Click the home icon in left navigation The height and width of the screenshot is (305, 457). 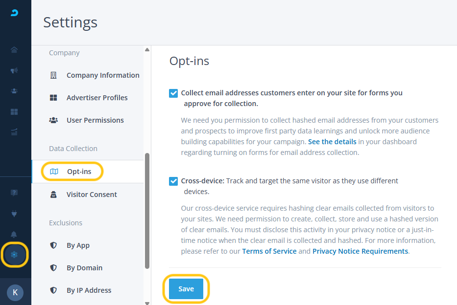14,50
